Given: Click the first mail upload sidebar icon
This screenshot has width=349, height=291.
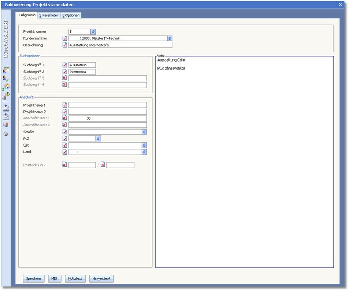Looking at the screenshot, I should tap(6, 107).
